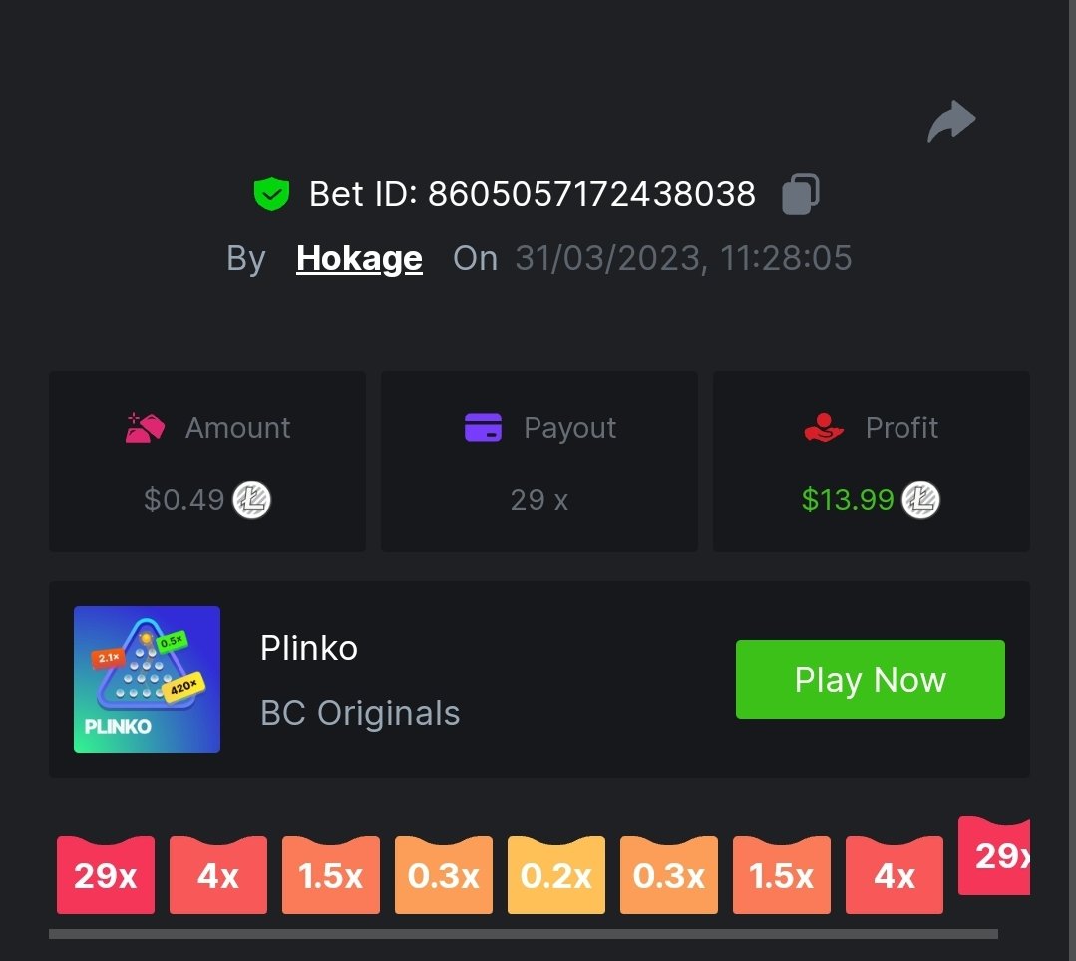This screenshot has height=961, width=1076.
Task: Select the right 0.3x multiplier slot
Action: tap(669, 875)
